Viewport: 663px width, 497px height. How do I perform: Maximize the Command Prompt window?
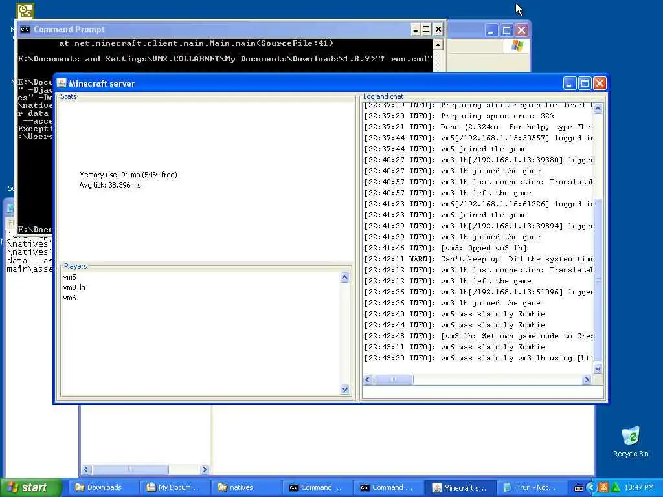(x=426, y=30)
